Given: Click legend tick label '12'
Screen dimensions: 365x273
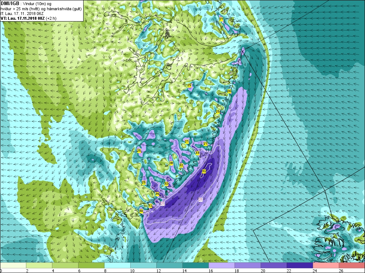Looking at the screenshot, I should pos(158,271).
